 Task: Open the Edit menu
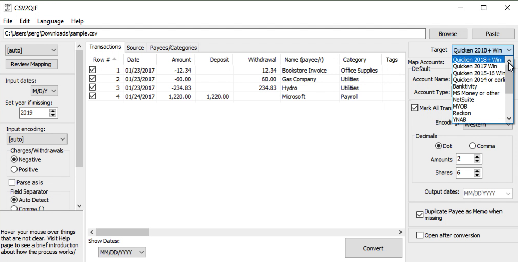(x=24, y=21)
